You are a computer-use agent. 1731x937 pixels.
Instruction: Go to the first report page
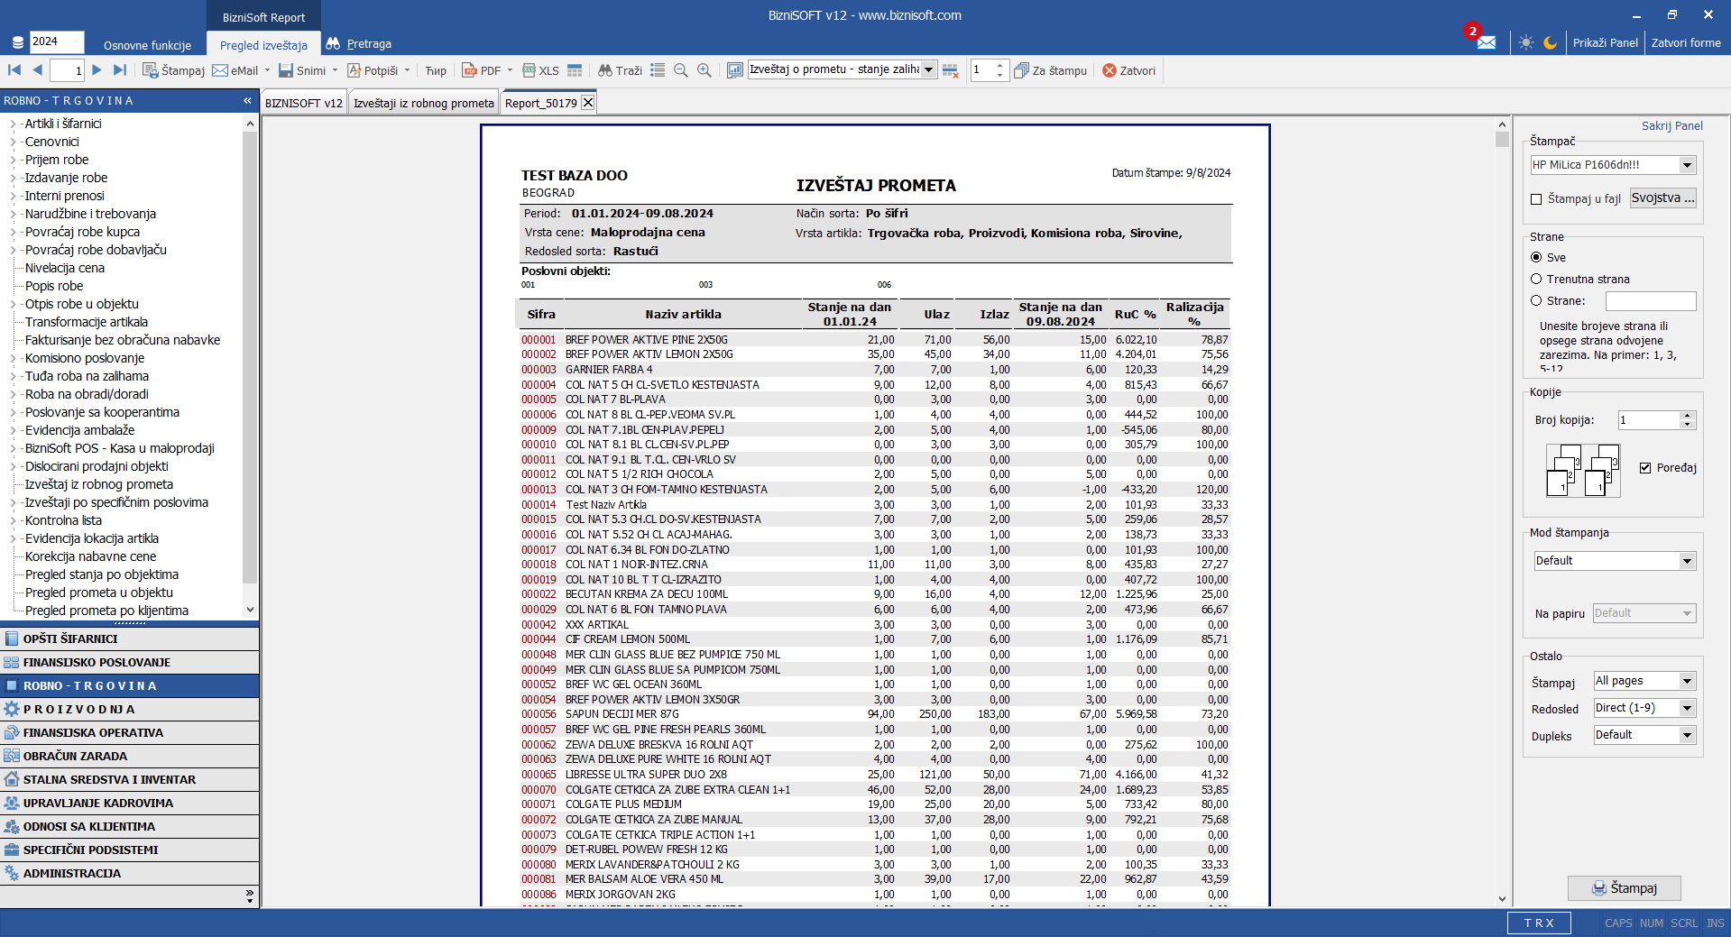14,70
